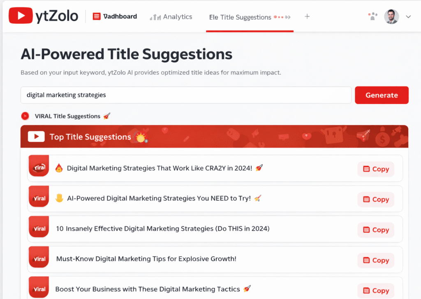Click the dots indicator on Title Suggestions tab

(279, 18)
